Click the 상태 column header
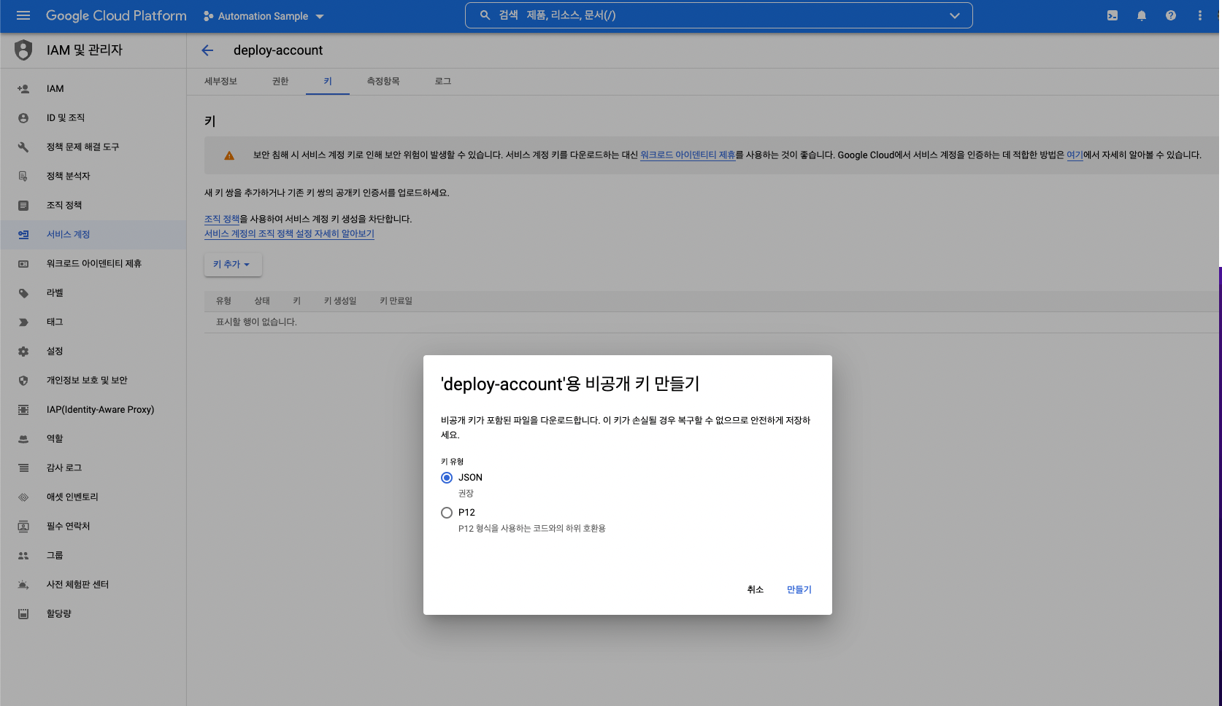Image resolution: width=1222 pixels, height=706 pixels. point(262,300)
